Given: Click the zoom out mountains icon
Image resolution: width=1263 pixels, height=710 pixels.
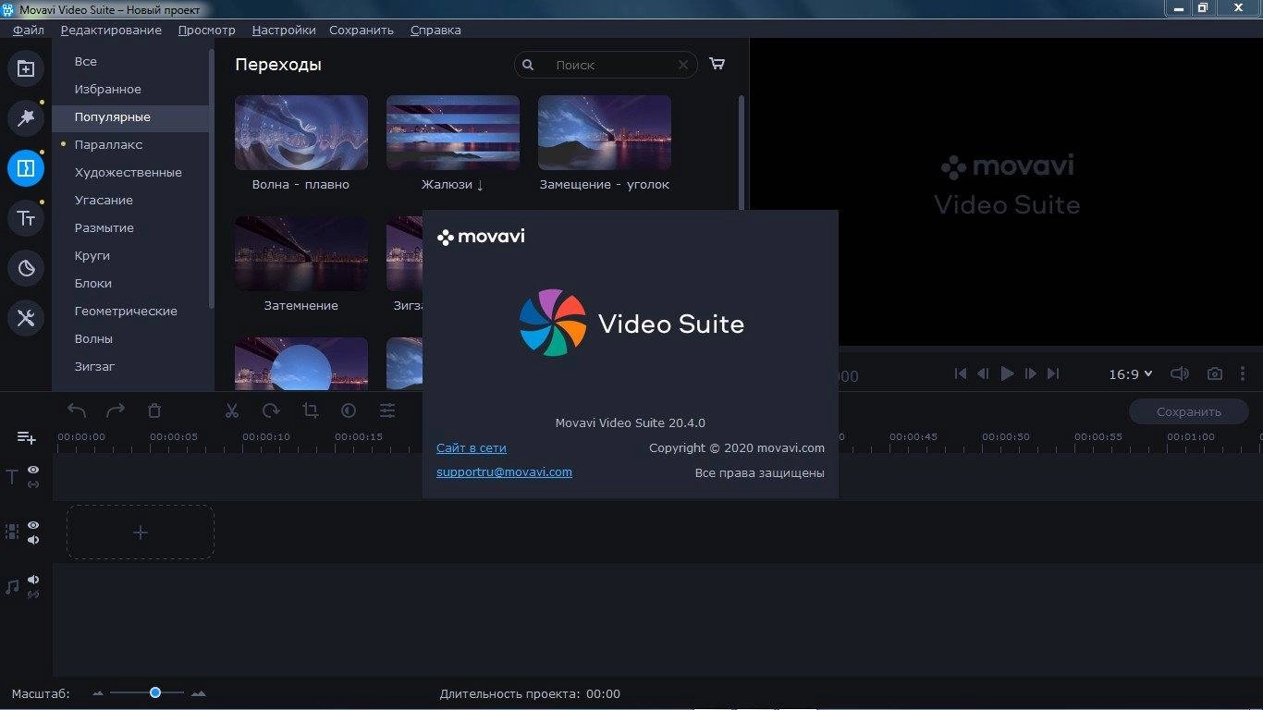Looking at the screenshot, I should coord(99,693).
